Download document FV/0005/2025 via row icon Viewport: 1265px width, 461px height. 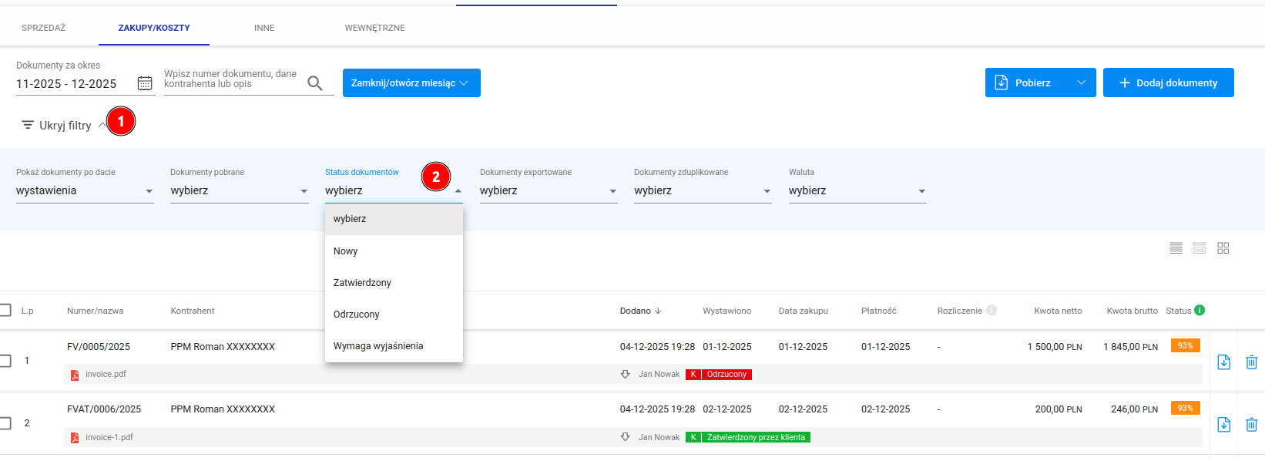point(1223,362)
